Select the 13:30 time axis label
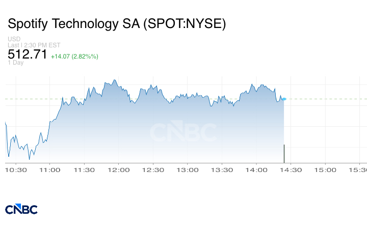Viewport: 367px width, 229px height. coord(222,170)
